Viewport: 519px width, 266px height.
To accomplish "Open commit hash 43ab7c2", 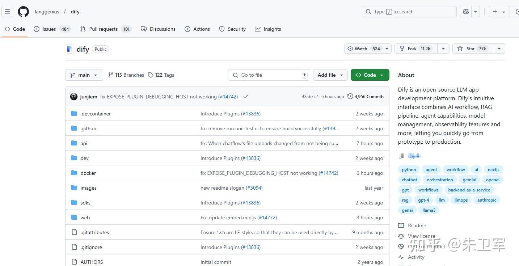I will point(310,97).
